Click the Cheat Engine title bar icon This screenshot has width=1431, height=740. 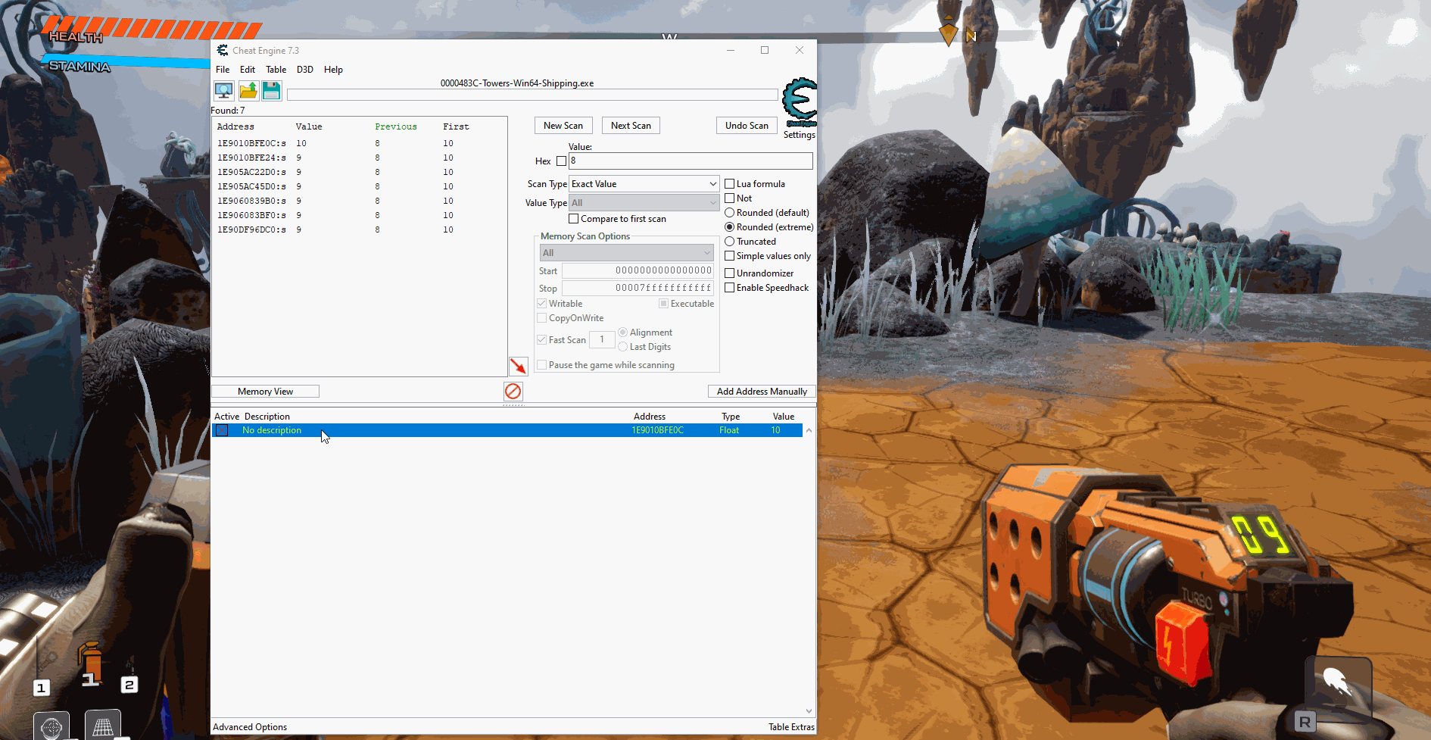click(x=223, y=50)
